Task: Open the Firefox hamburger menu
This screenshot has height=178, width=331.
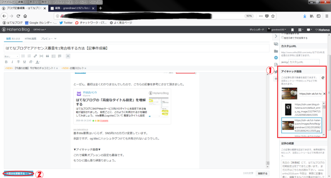Action: 326,16
